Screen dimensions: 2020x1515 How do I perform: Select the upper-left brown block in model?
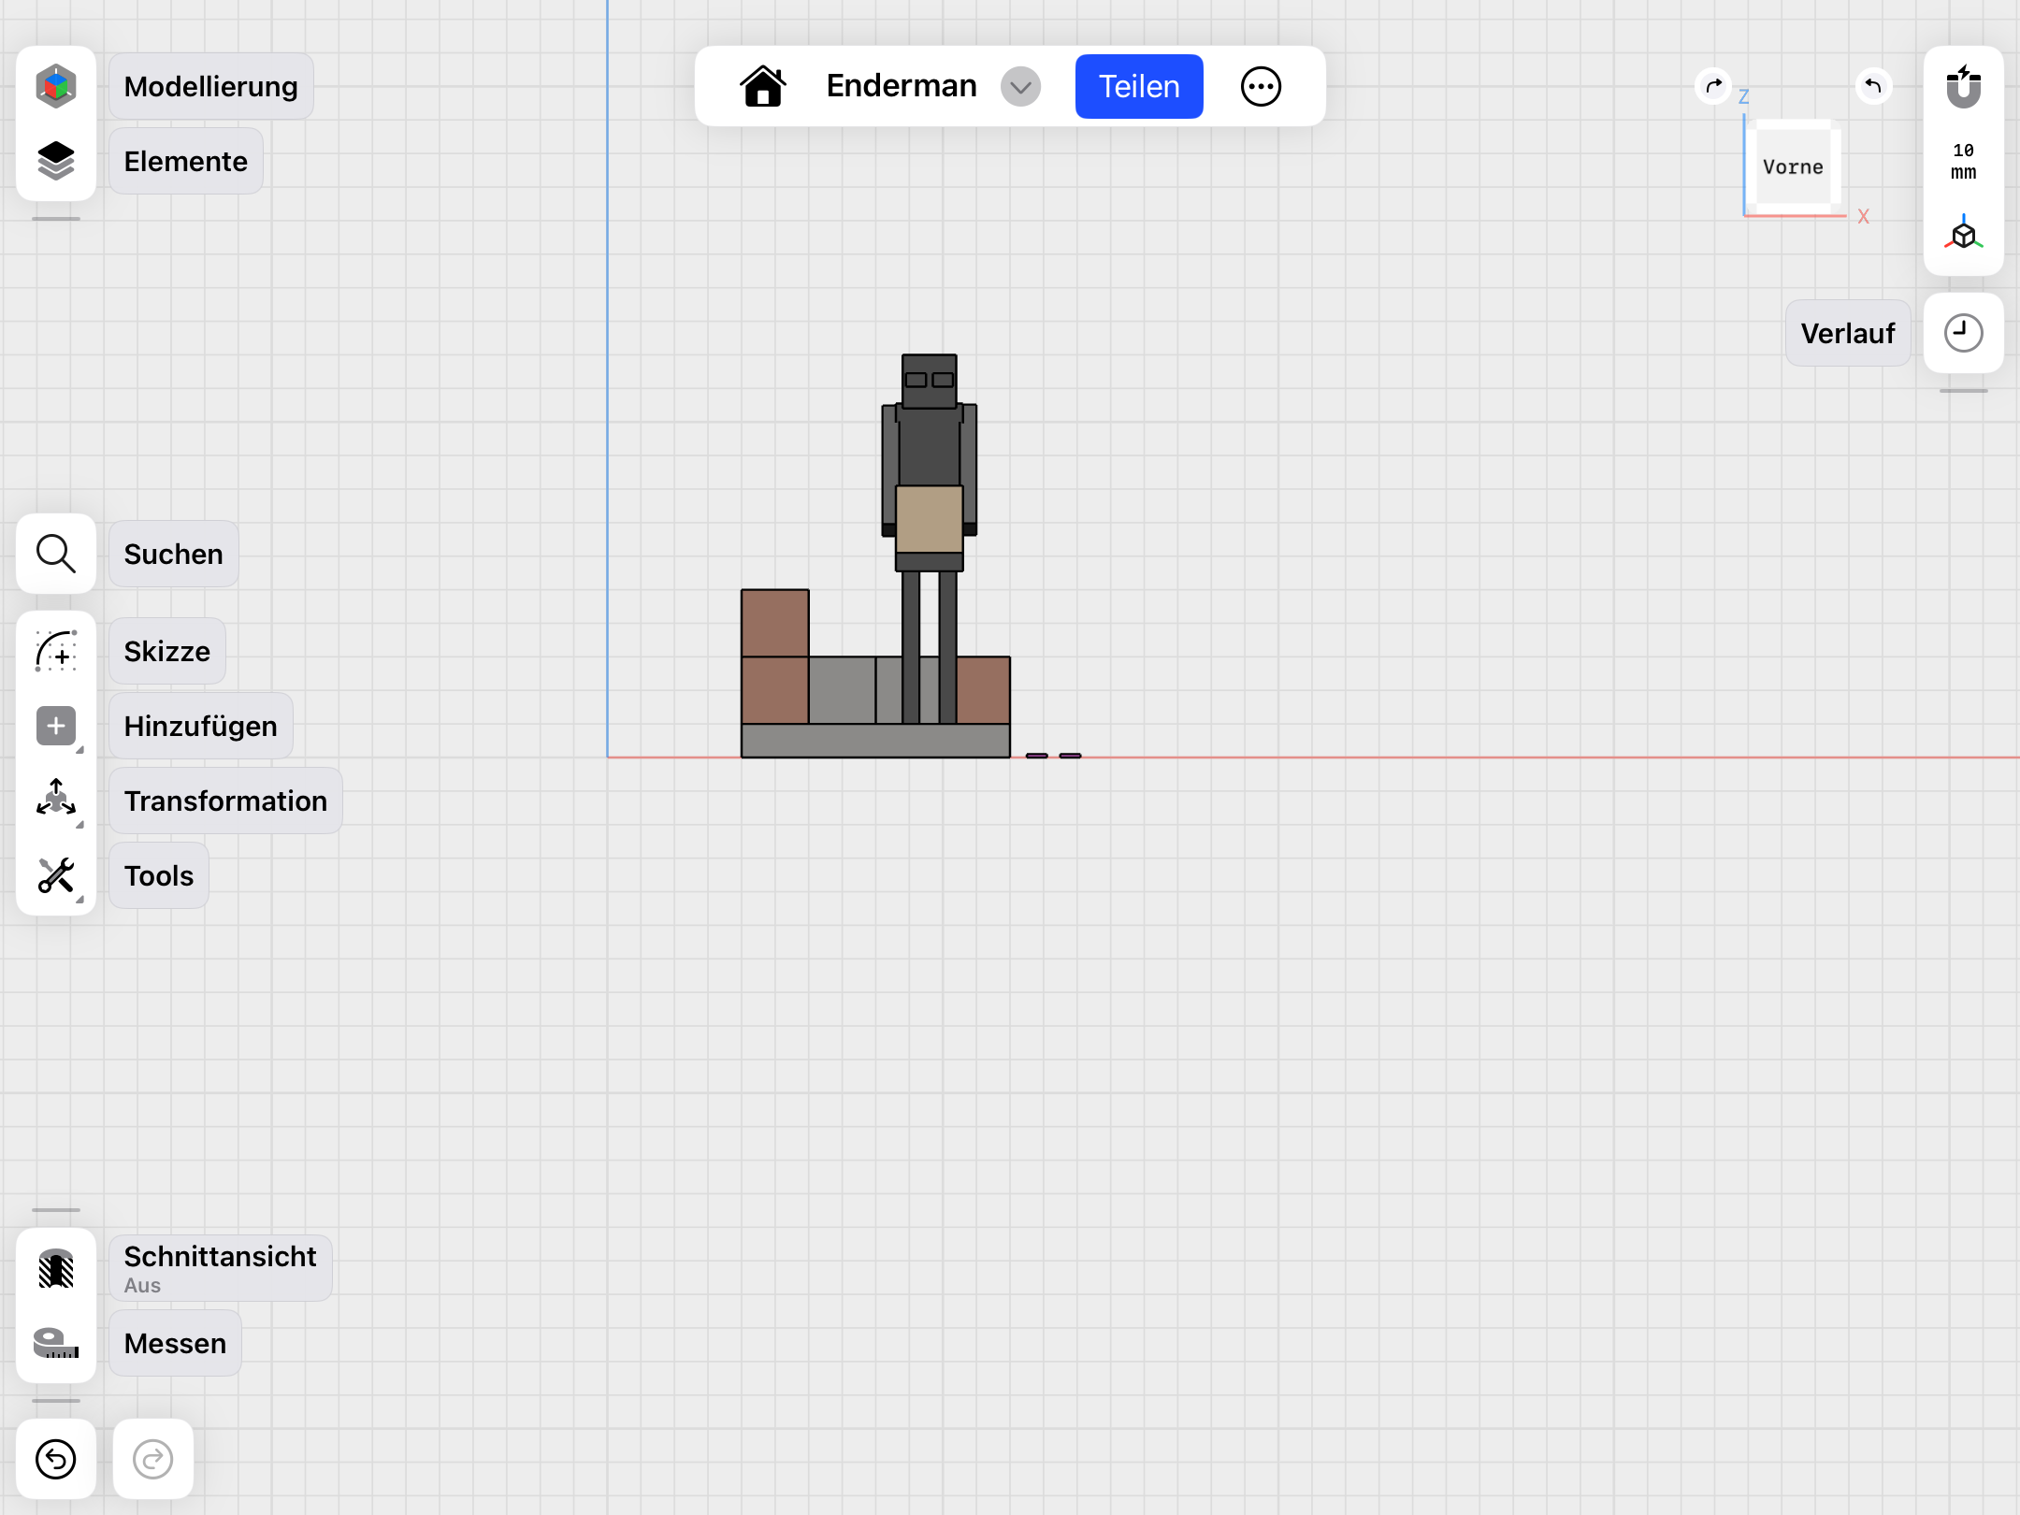(x=775, y=623)
